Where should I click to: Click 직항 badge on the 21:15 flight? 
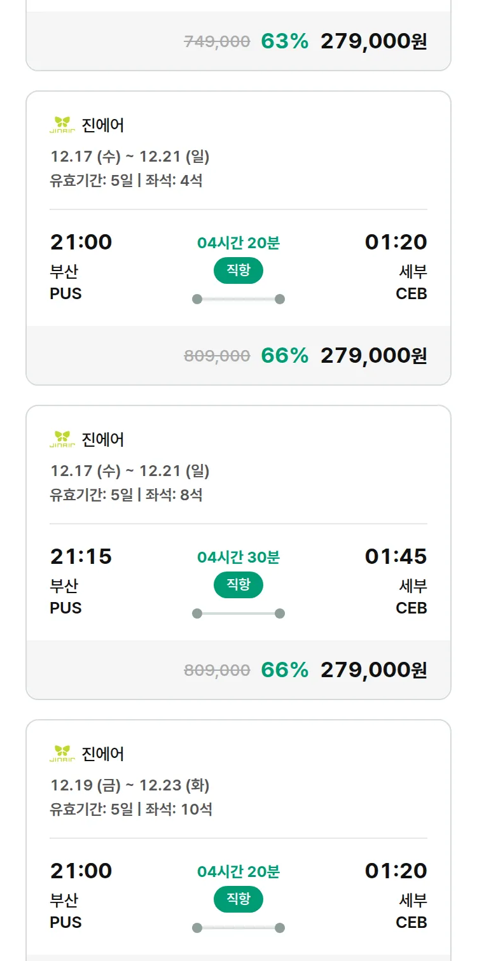(238, 585)
